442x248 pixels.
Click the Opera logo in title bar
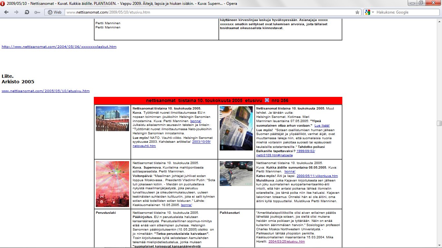click(3, 4)
